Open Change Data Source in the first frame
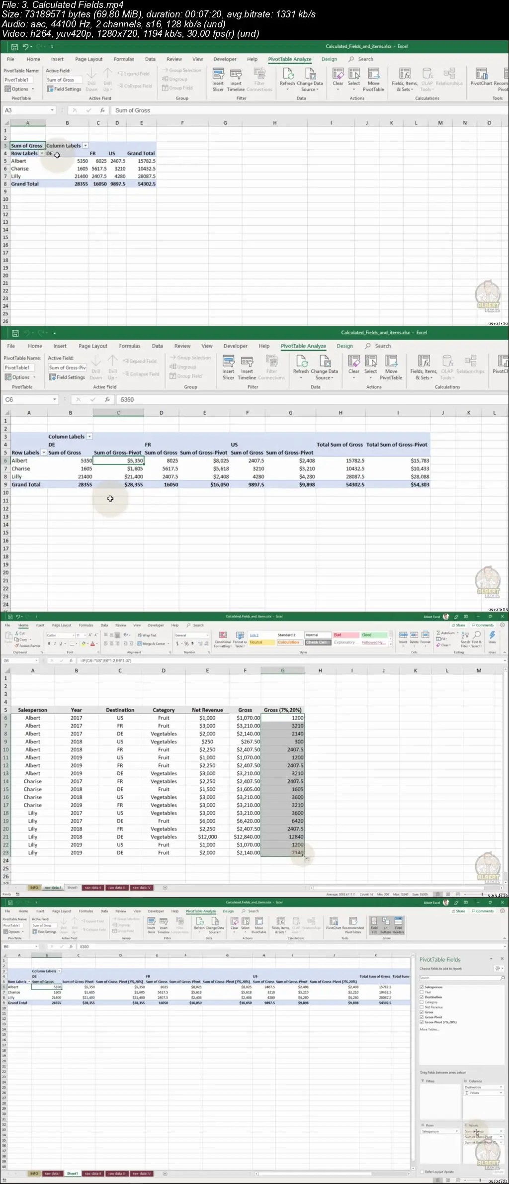This screenshot has height=1184, width=509. pyautogui.click(x=310, y=80)
